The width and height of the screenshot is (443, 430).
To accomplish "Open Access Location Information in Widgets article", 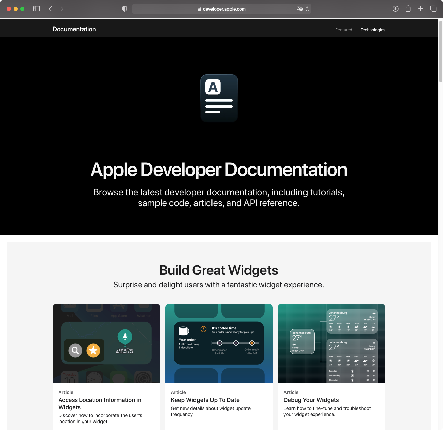I will 100,404.
